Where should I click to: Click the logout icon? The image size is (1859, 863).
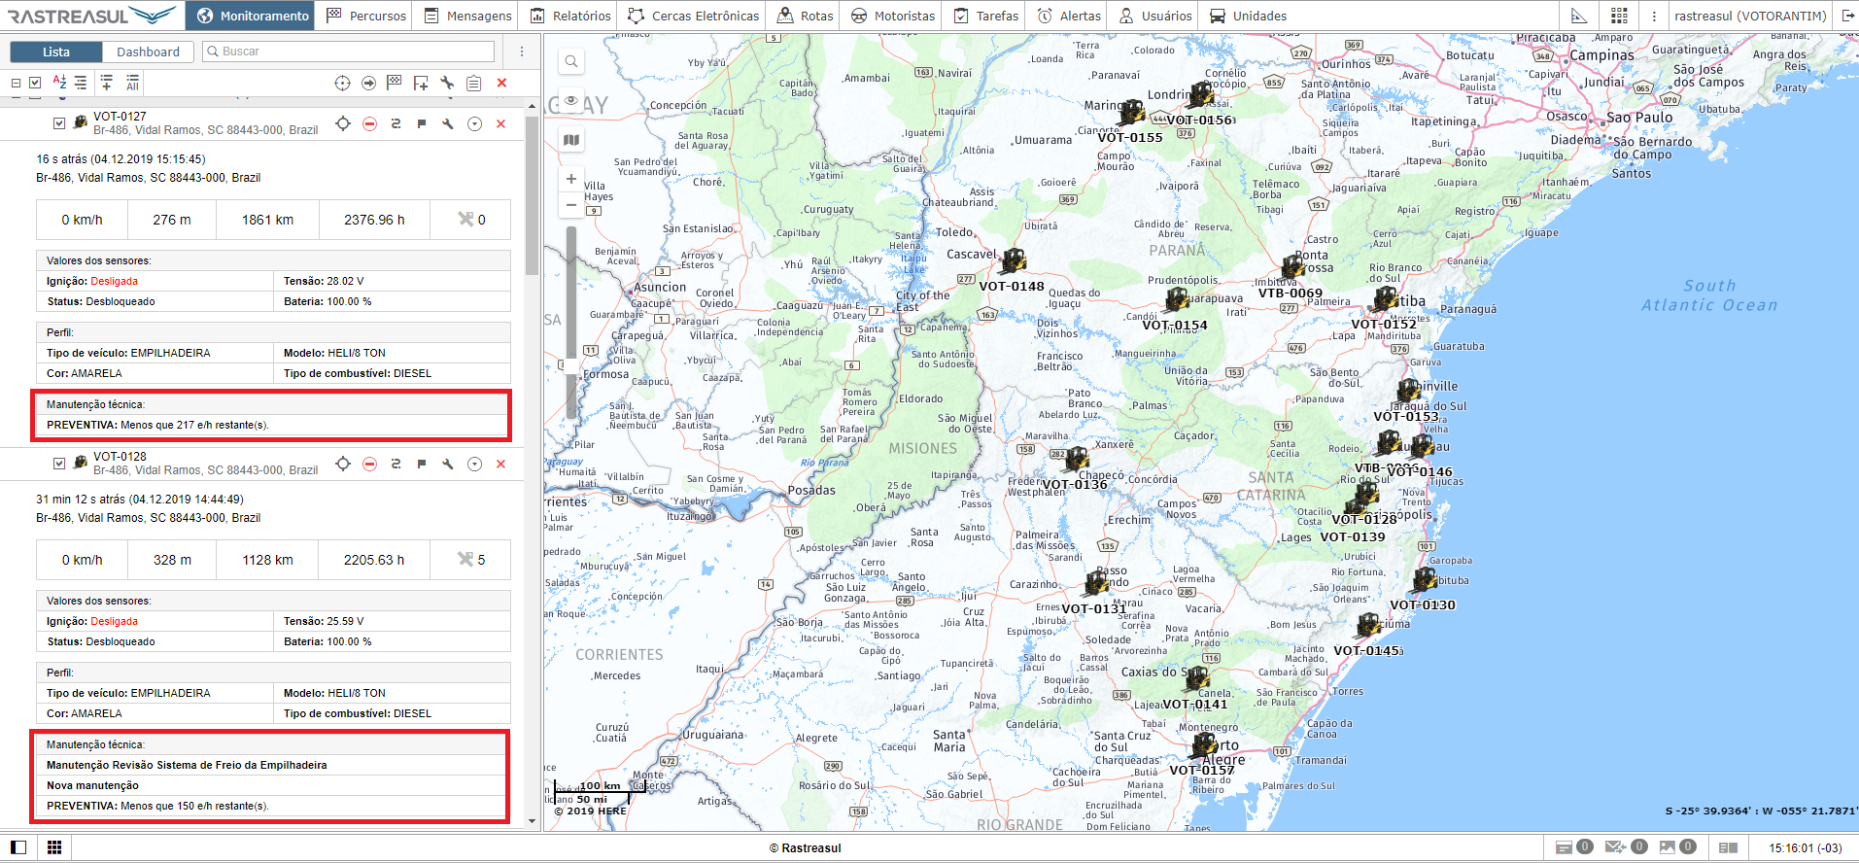1847,16
